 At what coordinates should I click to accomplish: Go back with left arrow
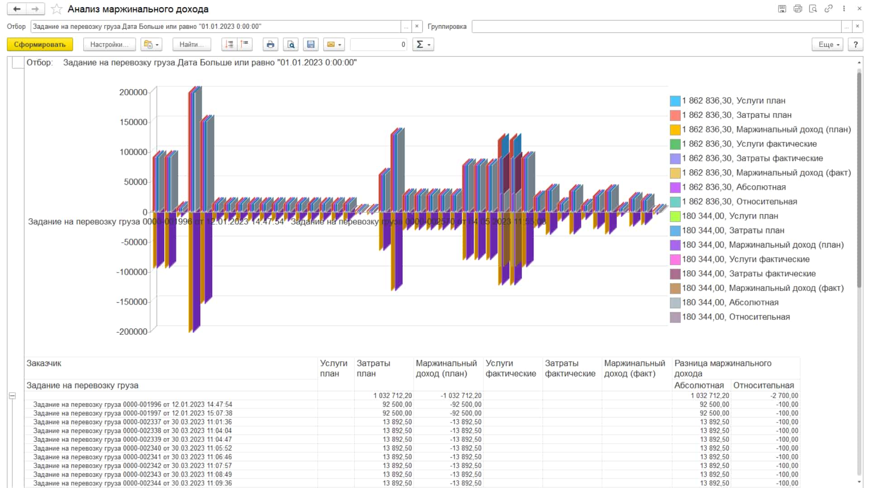point(17,9)
